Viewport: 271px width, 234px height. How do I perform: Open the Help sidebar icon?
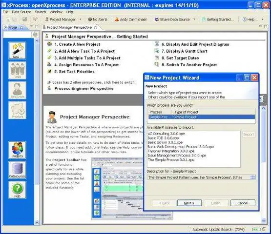[x=17, y=190]
